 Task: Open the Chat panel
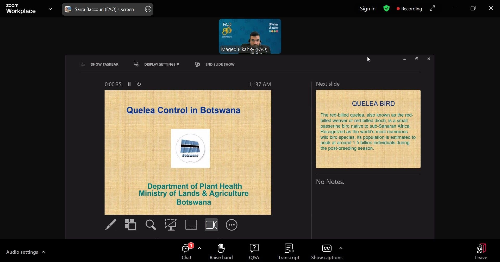186,252
